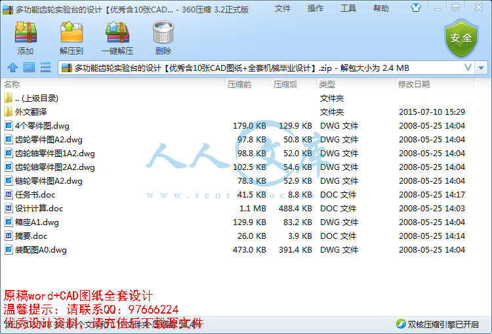
Task: Open the 工具 menu
Action: point(348,9)
